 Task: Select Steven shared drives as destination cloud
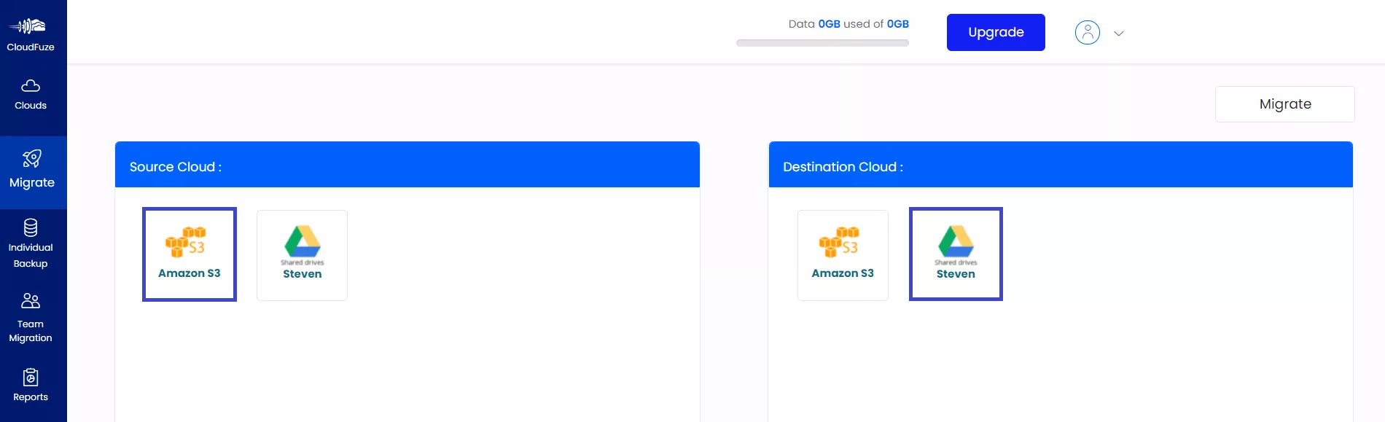[x=956, y=254]
